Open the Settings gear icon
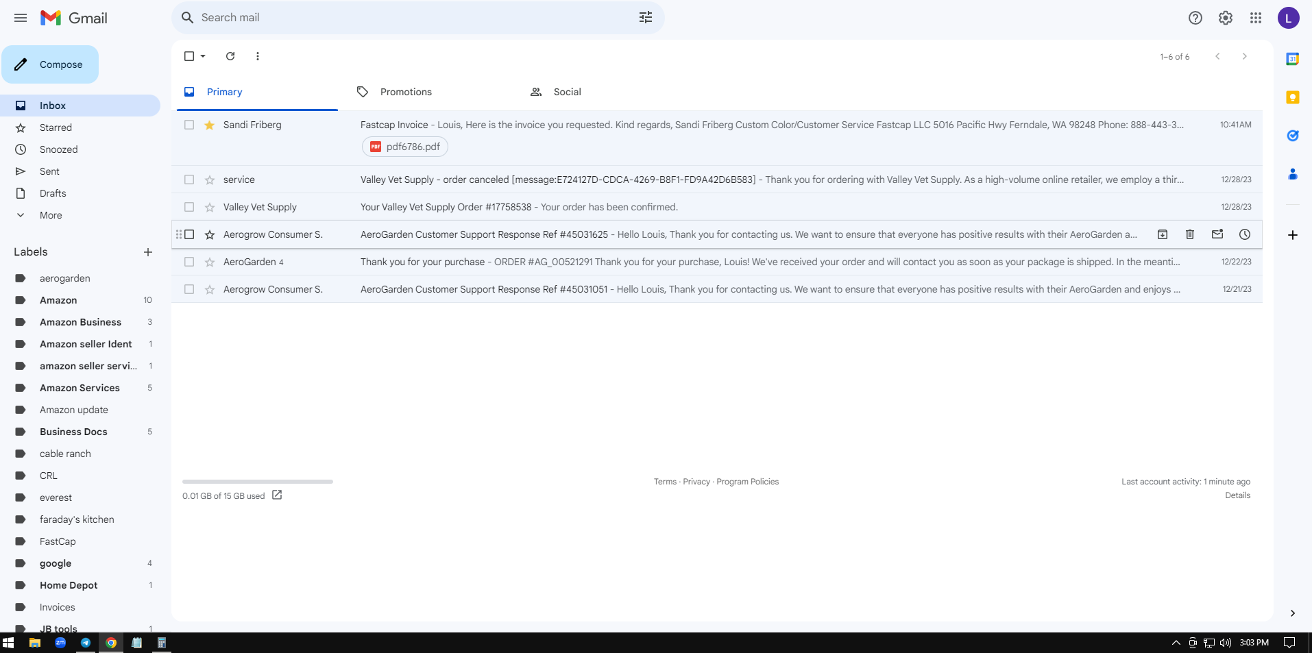Image resolution: width=1312 pixels, height=653 pixels. tap(1226, 18)
